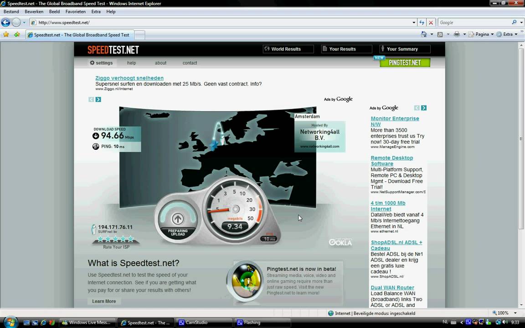Viewport: 525px width, 328px height.
Task: Launch Internet Explorer from quick launch
Action: [43, 323]
